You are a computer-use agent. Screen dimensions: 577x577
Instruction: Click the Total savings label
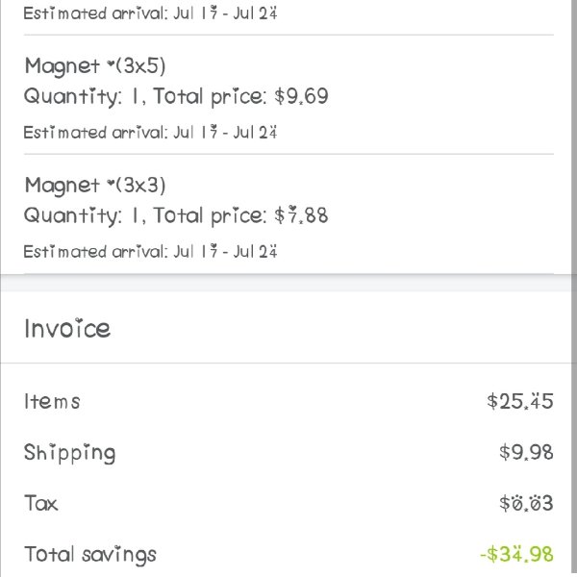[90, 555]
